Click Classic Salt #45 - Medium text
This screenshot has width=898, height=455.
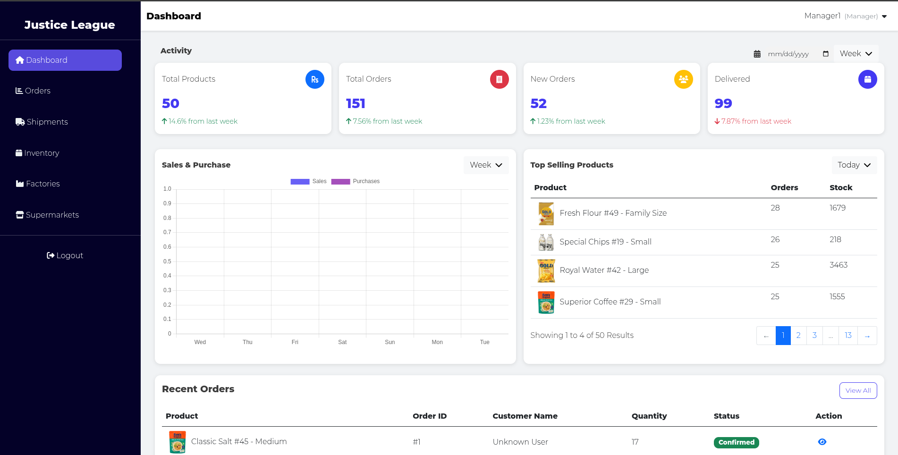(239, 441)
